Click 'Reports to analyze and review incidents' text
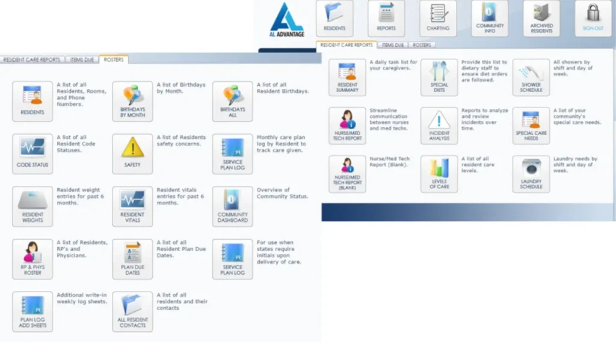The image size is (616, 342). pos(484,120)
